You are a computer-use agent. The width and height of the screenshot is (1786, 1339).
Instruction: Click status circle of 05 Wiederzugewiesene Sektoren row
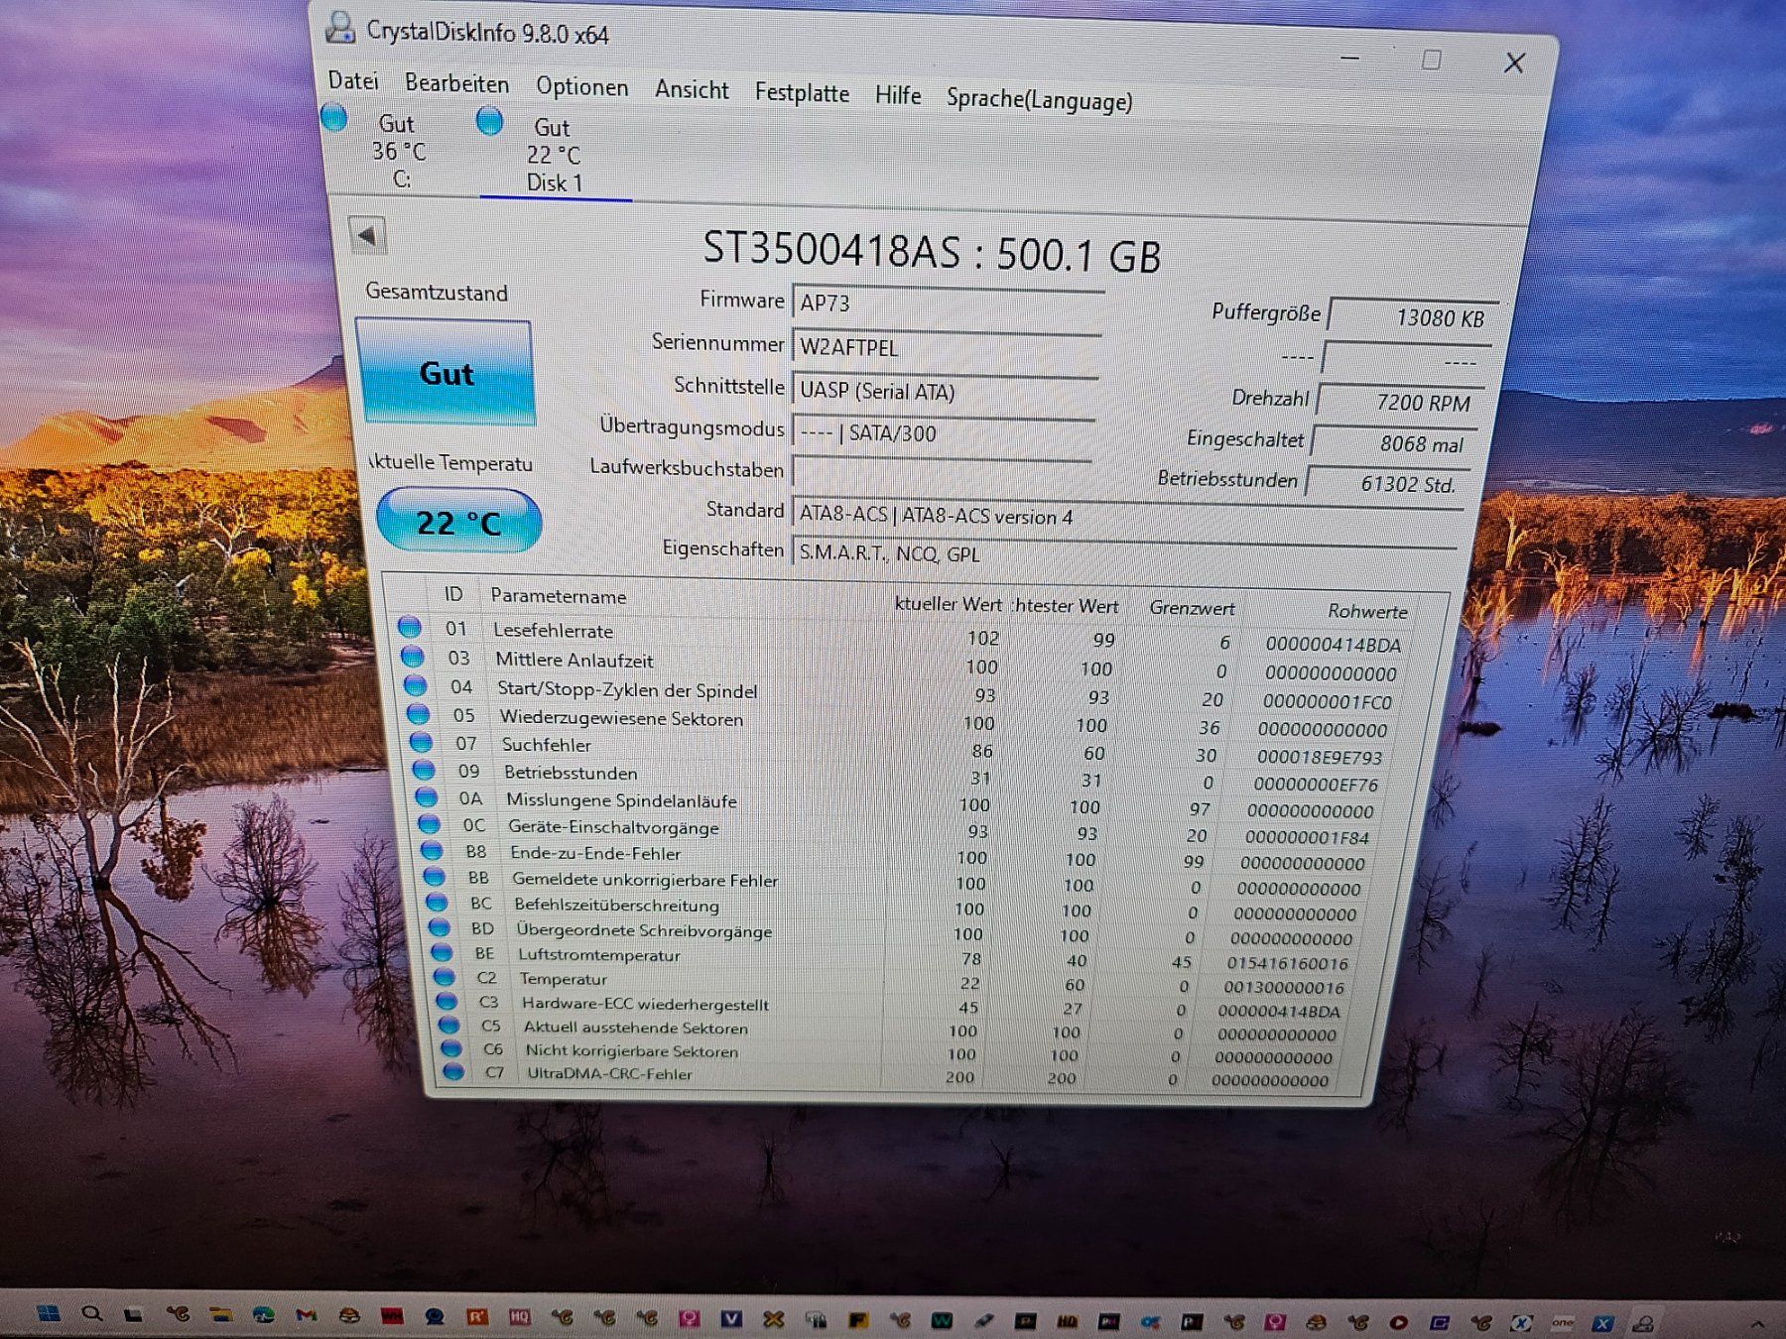(418, 713)
